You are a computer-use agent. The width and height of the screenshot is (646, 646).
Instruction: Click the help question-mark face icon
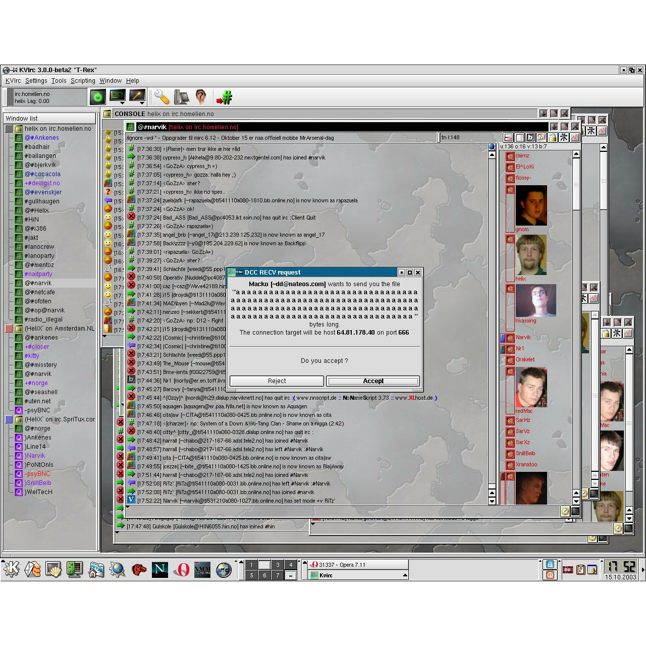(x=201, y=96)
